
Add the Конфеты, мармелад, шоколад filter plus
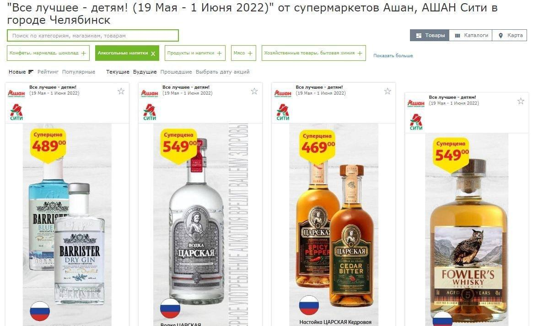(x=84, y=53)
